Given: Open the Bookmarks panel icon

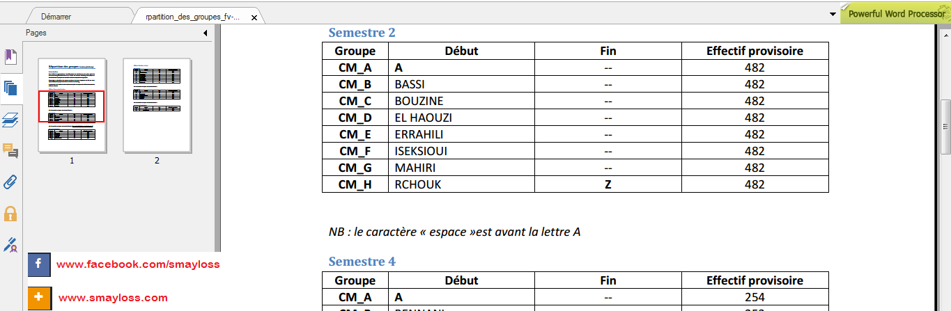Looking at the screenshot, I should pyautogui.click(x=10, y=56).
